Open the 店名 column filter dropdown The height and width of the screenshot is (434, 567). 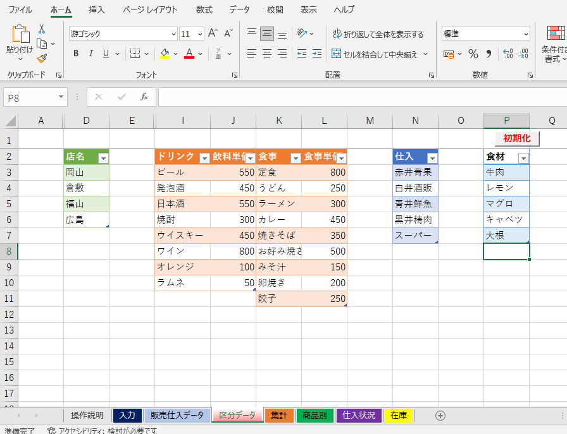coord(103,158)
